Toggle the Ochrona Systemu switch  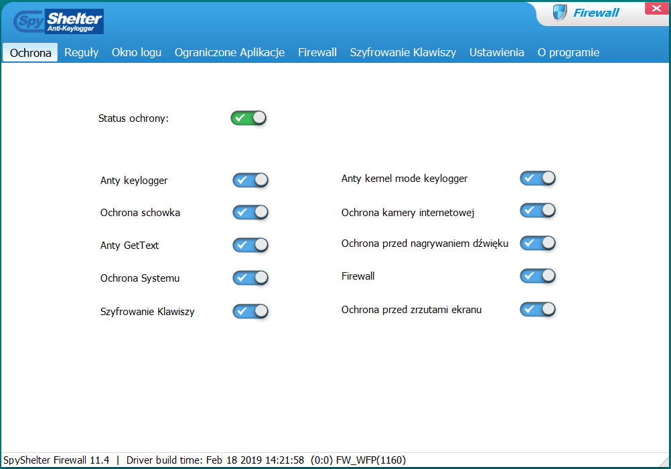[250, 278]
